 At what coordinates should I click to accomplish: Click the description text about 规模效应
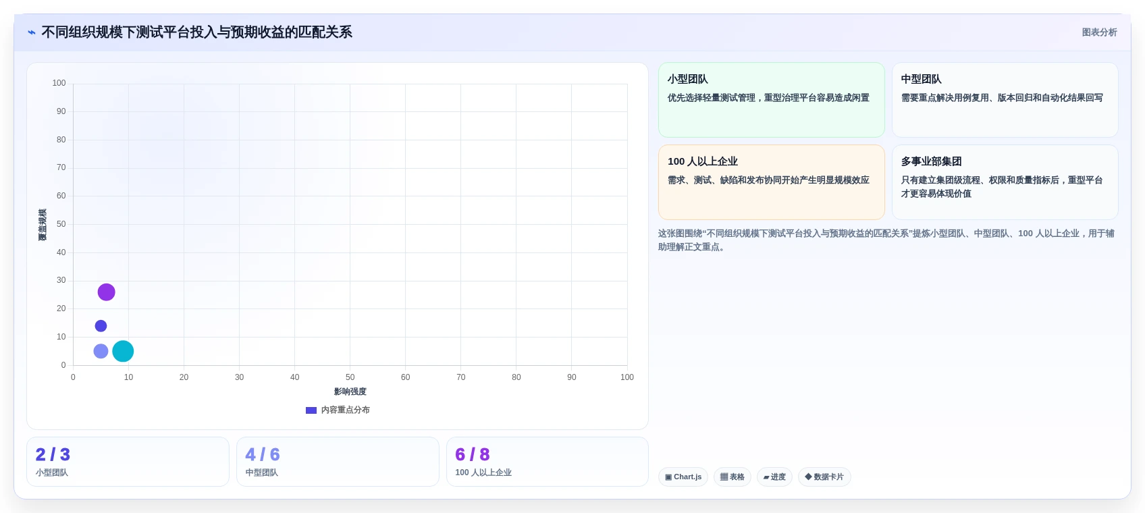(x=768, y=180)
